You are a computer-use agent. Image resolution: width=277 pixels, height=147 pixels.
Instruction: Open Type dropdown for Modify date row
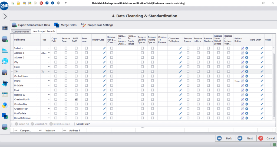[x=49, y=113]
